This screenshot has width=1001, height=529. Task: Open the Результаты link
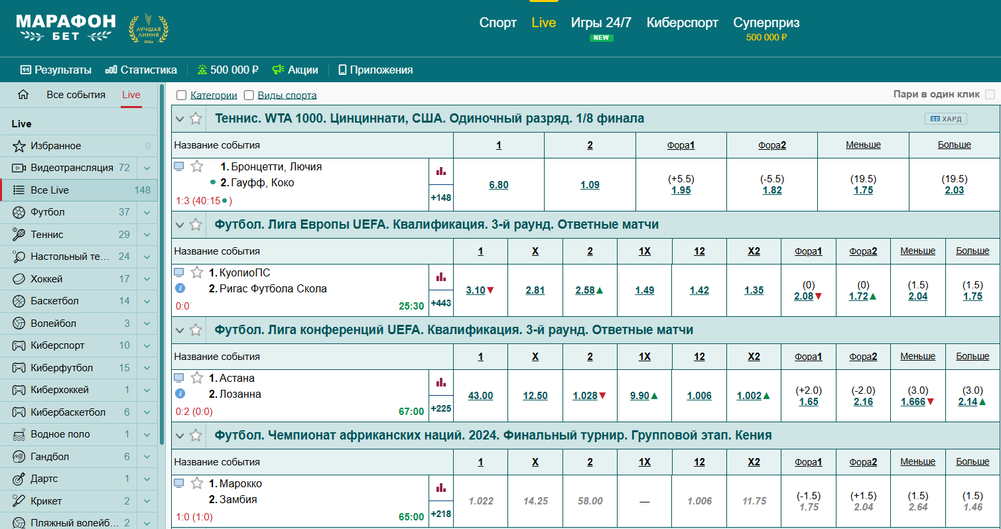coord(56,70)
